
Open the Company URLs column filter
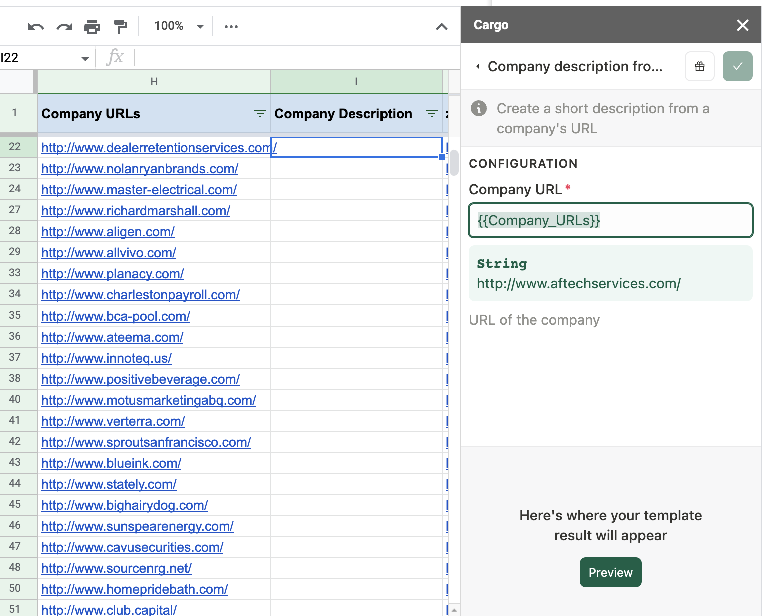[x=260, y=114]
